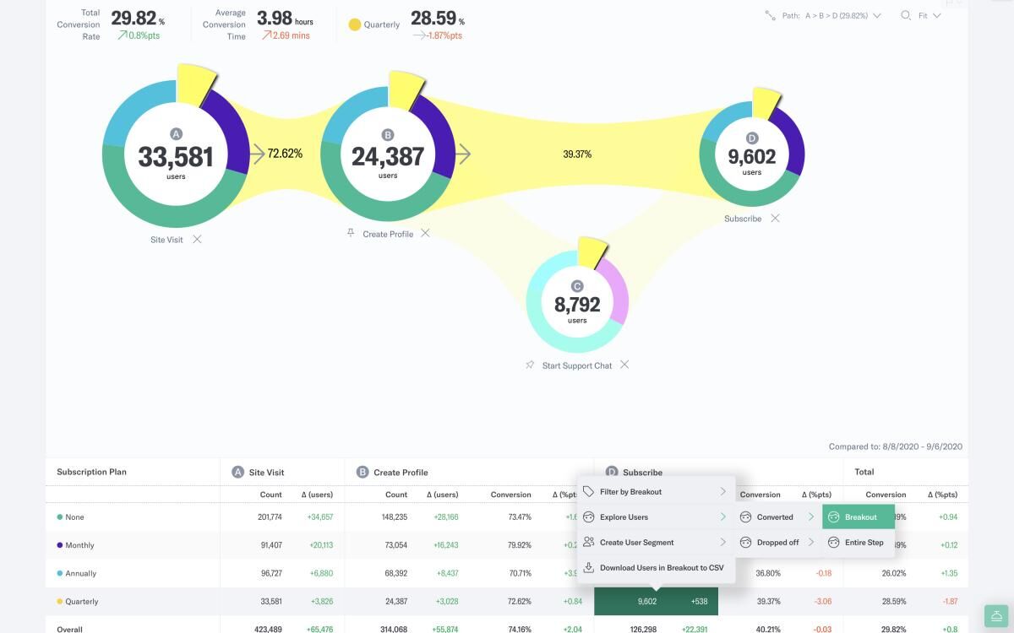The height and width of the screenshot is (633, 1014).
Task: Select Filter by Breakout in context menu
Action: tap(630, 491)
